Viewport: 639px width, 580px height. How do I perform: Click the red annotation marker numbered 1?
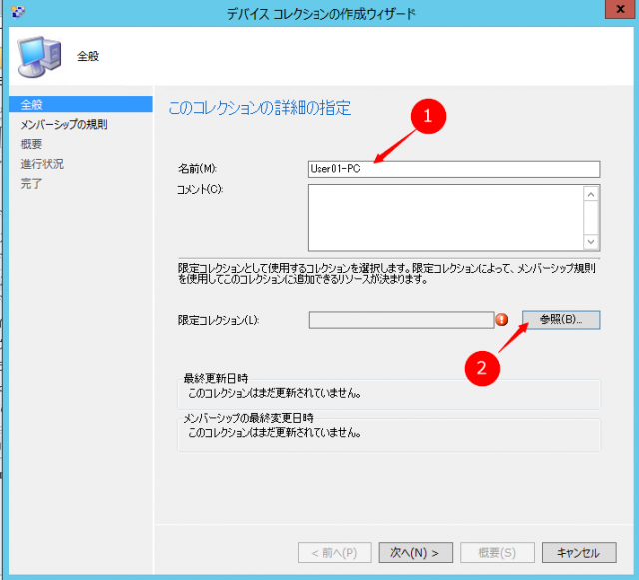pos(428,116)
